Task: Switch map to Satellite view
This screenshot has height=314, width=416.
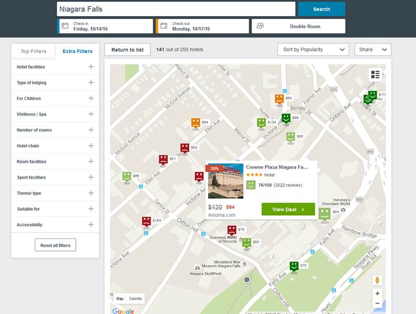Action: point(135,298)
